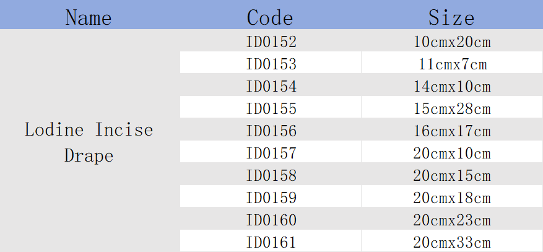Select code cell ID0160

point(271,218)
